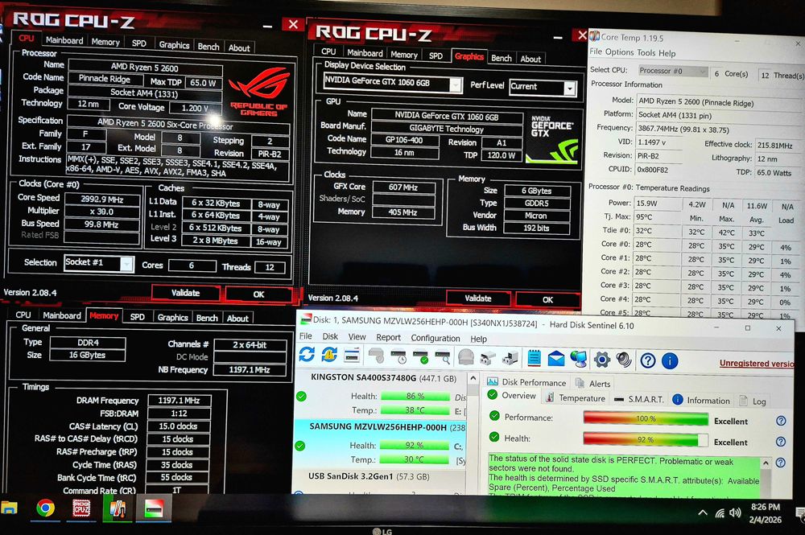Click the KINGSTON Health 86 % bar
The width and height of the screenshot is (805, 535).
click(415, 396)
